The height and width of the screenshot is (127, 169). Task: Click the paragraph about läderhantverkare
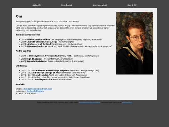coord(65,28)
